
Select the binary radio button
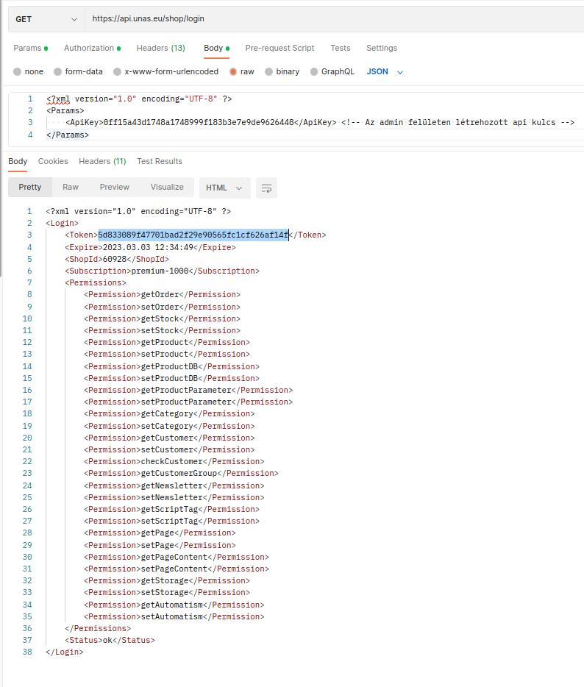click(x=268, y=72)
